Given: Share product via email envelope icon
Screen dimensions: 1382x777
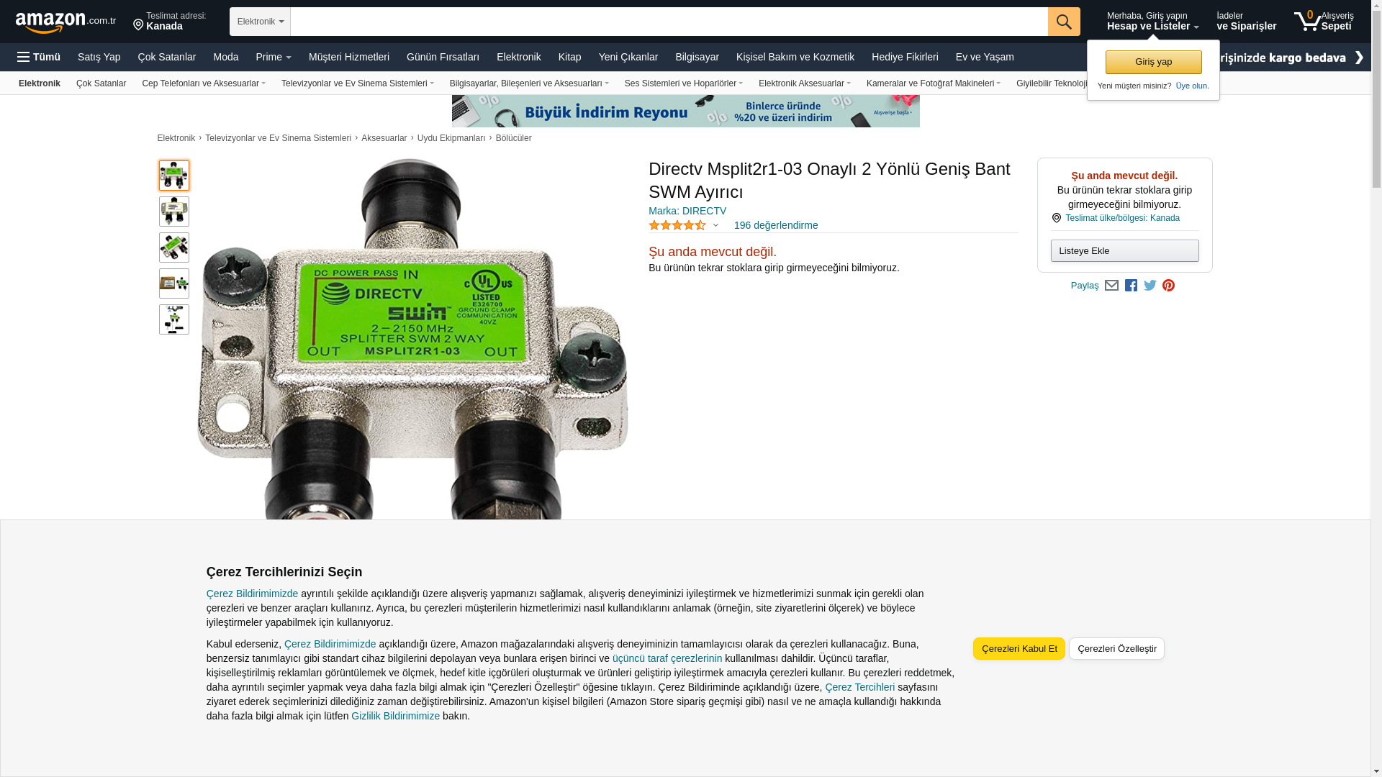Looking at the screenshot, I should [x=1111, y=286].
